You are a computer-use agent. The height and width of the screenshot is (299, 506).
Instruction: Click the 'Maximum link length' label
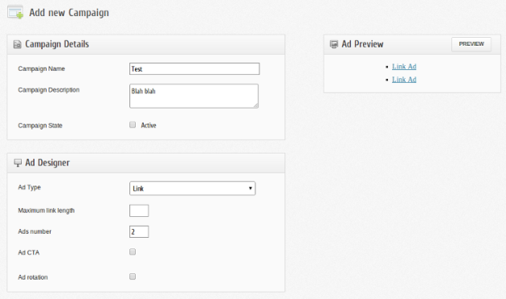[x=46, y=211]
